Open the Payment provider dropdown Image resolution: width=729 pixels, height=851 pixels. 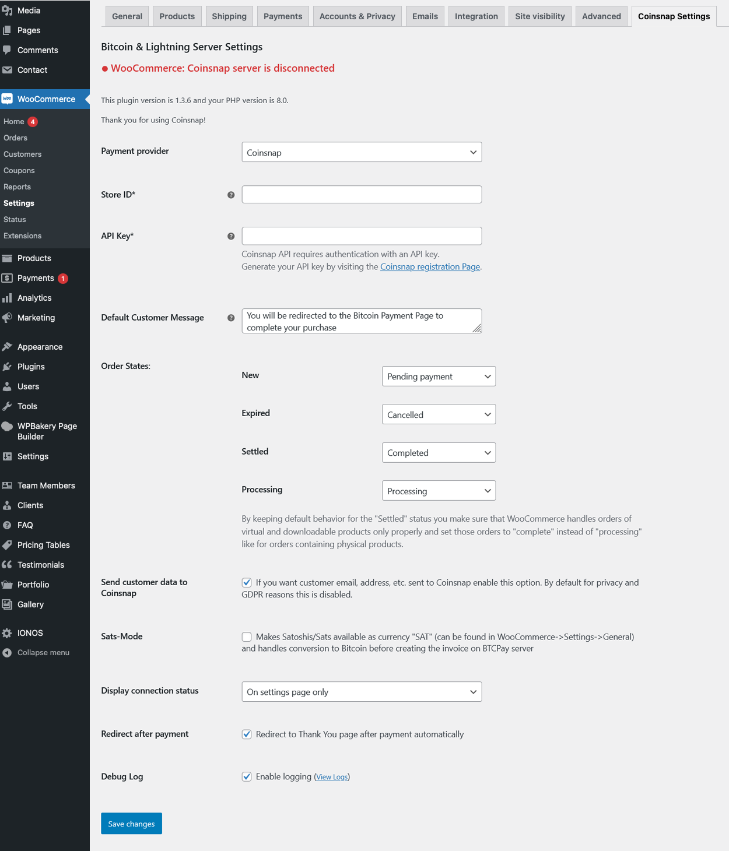click(x=362, y=152)
